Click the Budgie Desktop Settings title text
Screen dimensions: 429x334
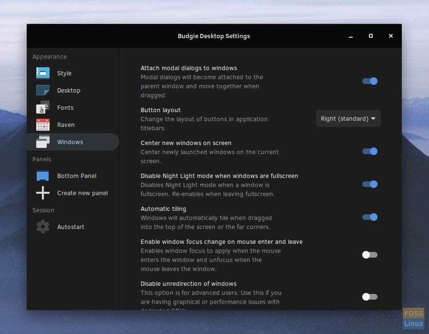pyautogui.click(x=214, y=36)
